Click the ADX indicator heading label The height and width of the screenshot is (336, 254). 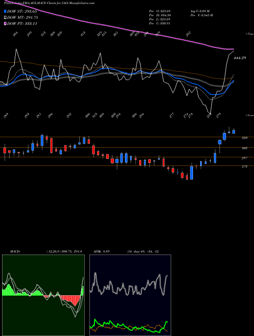tap(102, 251)
